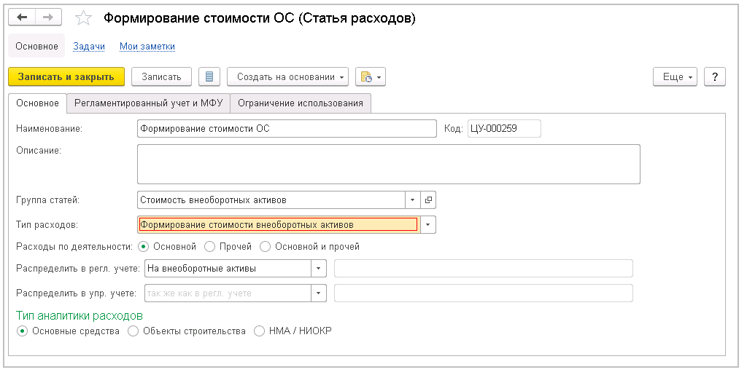The image size is (747, 375).
Task: Expand the Группа статей dropdown list
Action: [412, 200]
